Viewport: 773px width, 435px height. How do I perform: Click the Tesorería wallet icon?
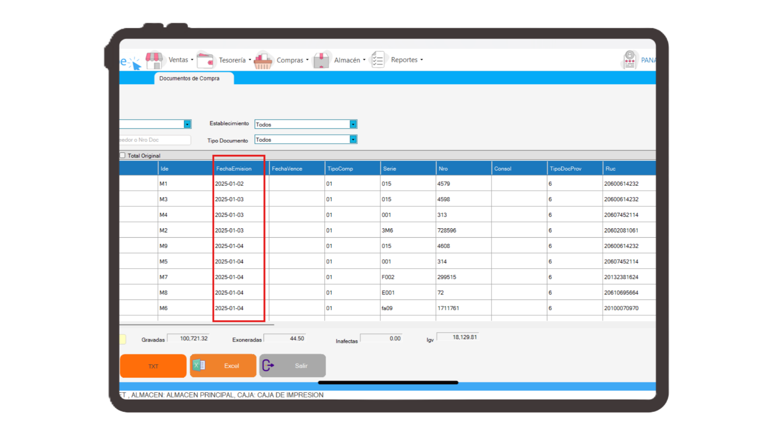coord(205,60)
